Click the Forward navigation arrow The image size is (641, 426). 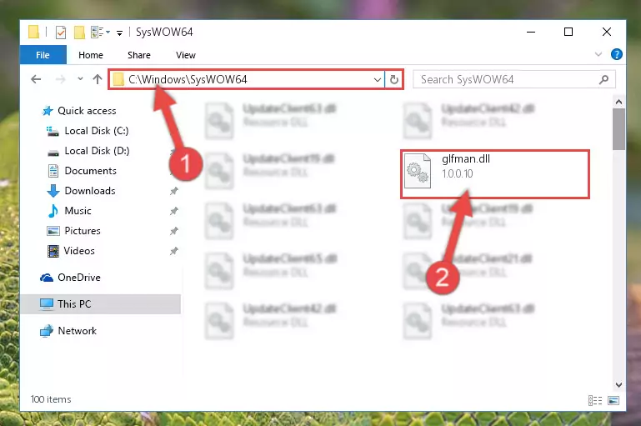point(60,79)
